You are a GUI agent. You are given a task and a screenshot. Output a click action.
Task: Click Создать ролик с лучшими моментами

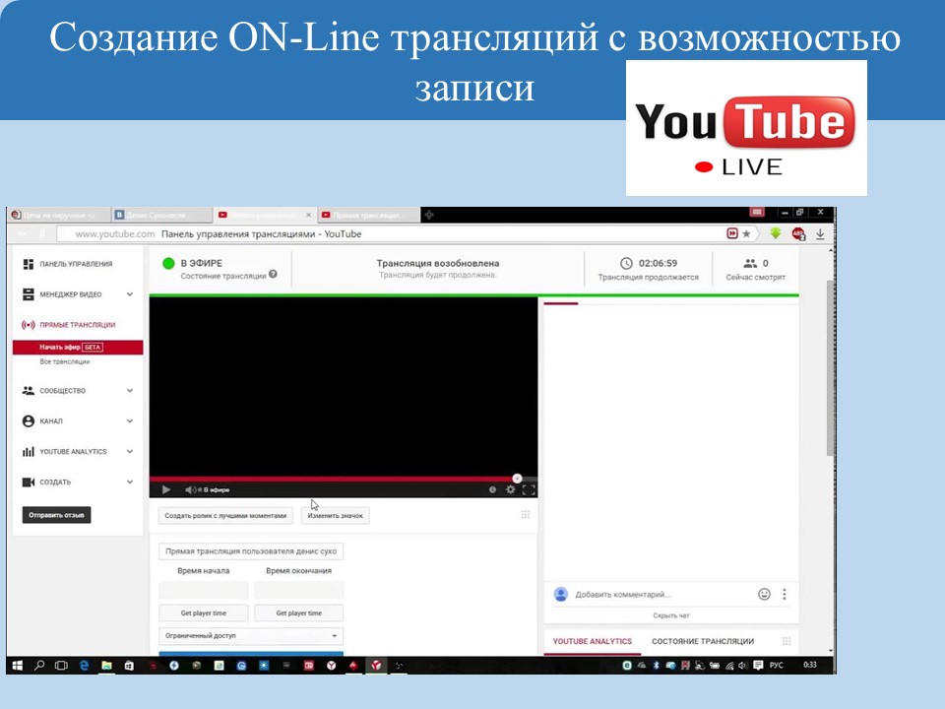coord(225,515)
